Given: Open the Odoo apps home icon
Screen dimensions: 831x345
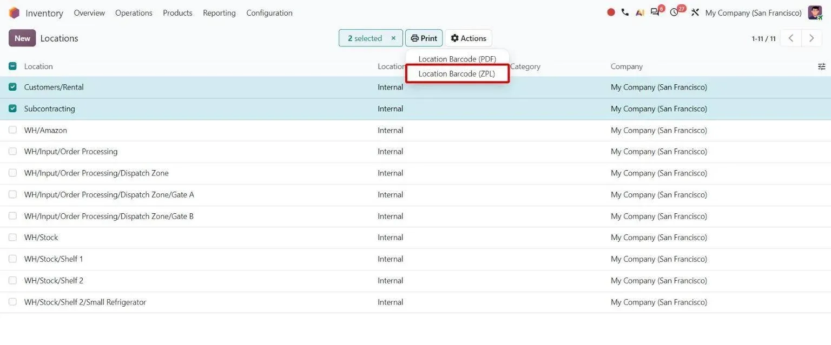Looking at the screenshot, I should [14, 13].
